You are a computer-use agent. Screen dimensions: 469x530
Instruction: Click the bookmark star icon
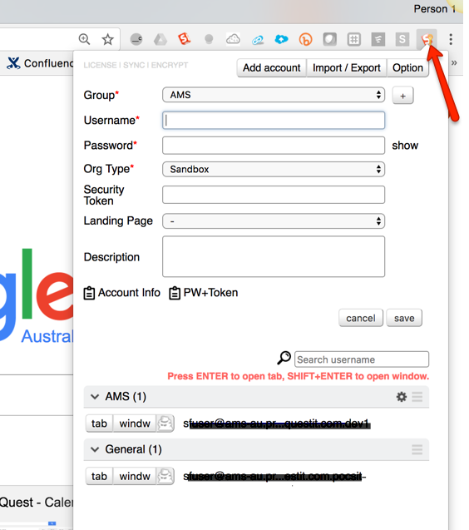click(108, 40)
